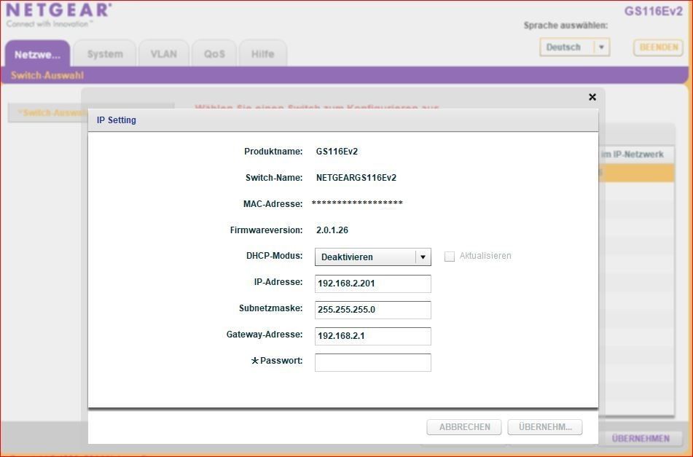
Task: Toggle the Aktualisieren checkbox
Action: tap(450, 257)
